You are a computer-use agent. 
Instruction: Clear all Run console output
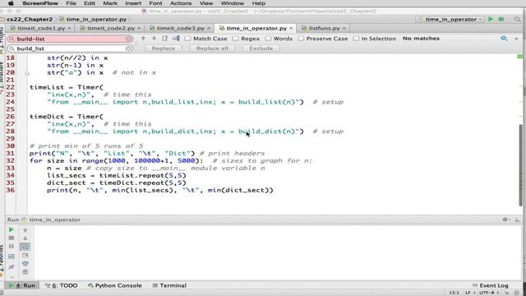click(25, 272)
